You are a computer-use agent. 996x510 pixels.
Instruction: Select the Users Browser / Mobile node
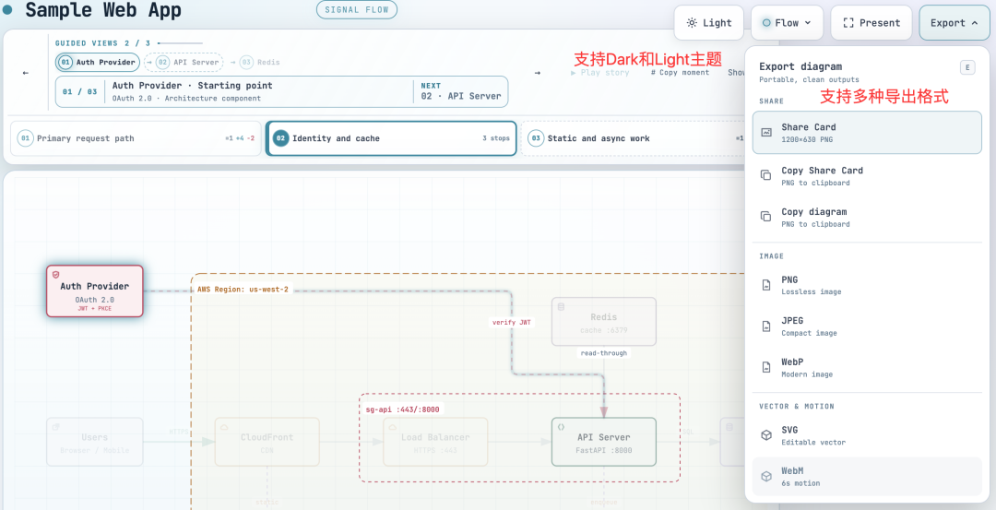[95, 442]
